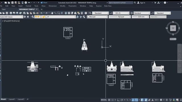Image resolution: width=182 pixels, height=102 pixels.
Task: Open Layer Properties Manager icon
Action: click(x=33, y=17)
